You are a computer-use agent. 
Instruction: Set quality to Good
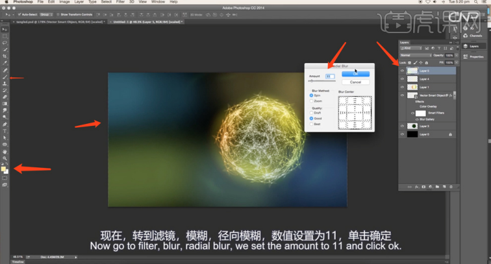pos(311,118)
